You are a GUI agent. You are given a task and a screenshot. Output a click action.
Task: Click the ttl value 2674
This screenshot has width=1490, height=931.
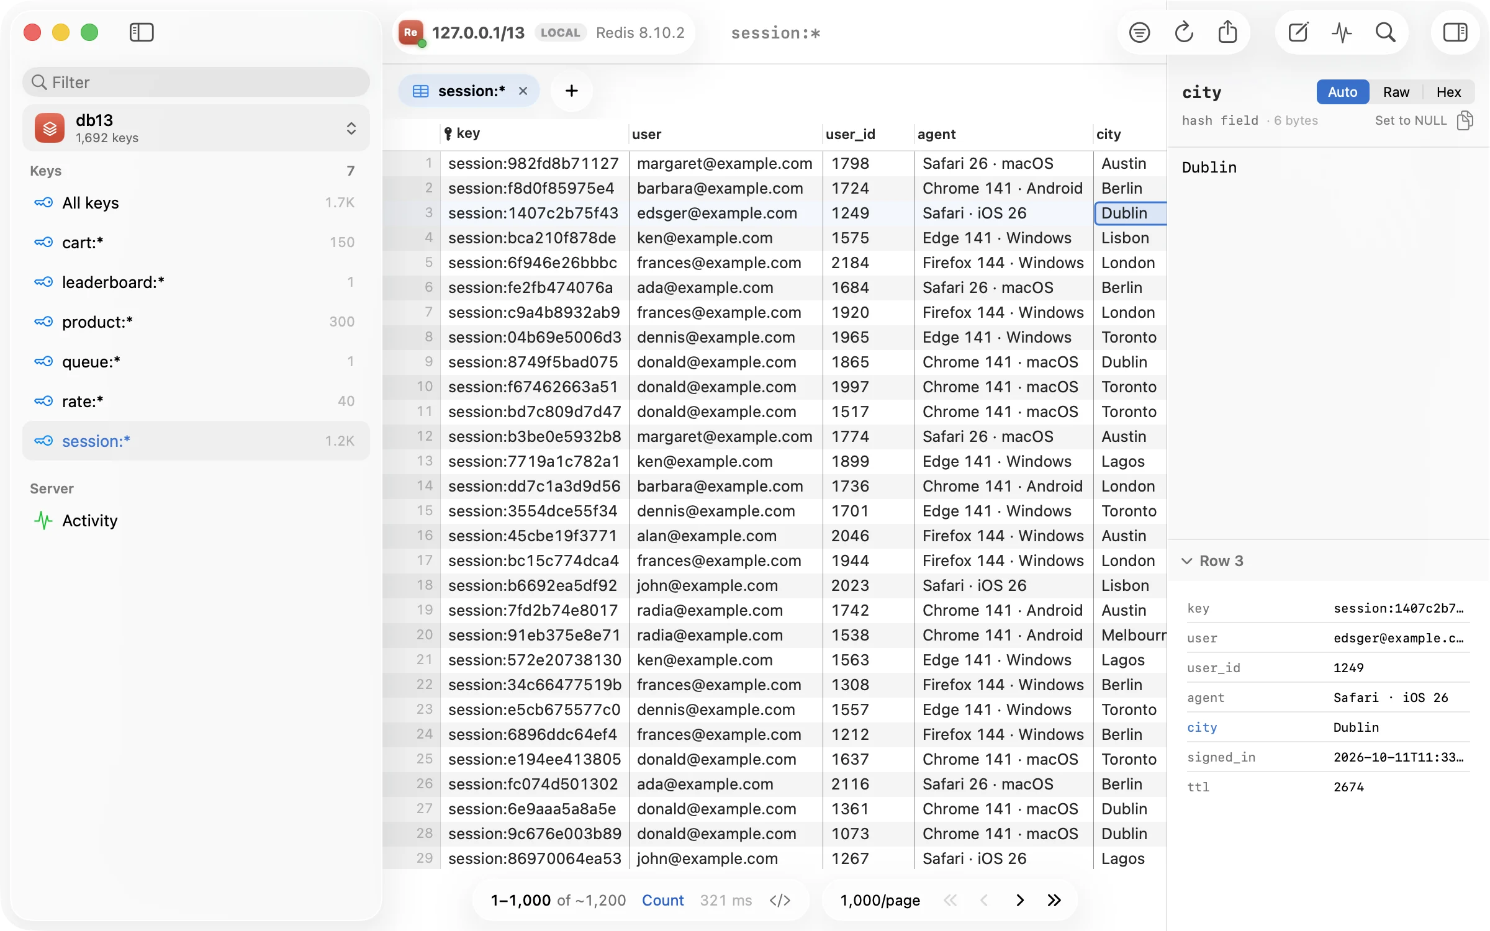[x=1348, y=787]
